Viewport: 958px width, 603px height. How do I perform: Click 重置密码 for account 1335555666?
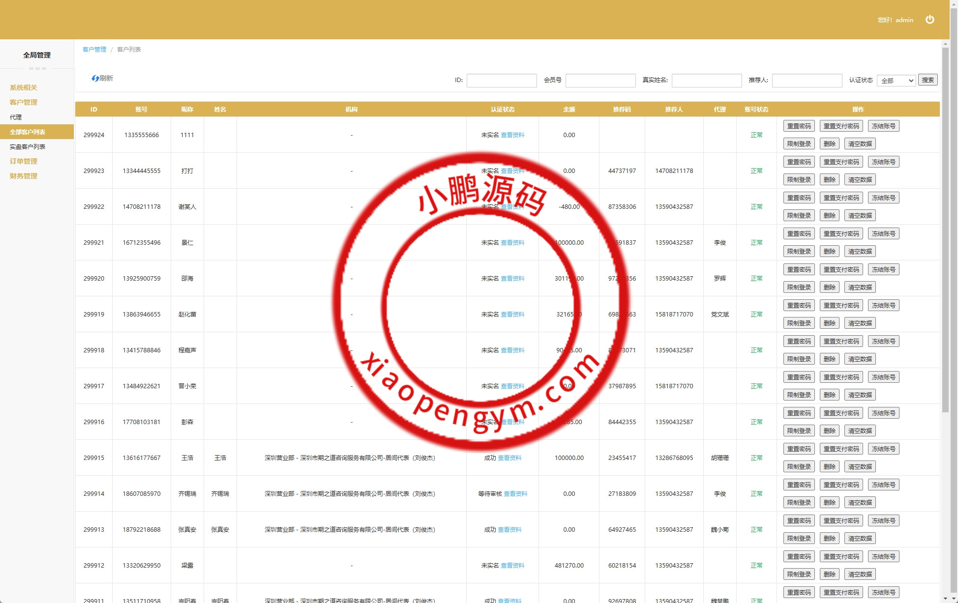(x=799, y=126)
